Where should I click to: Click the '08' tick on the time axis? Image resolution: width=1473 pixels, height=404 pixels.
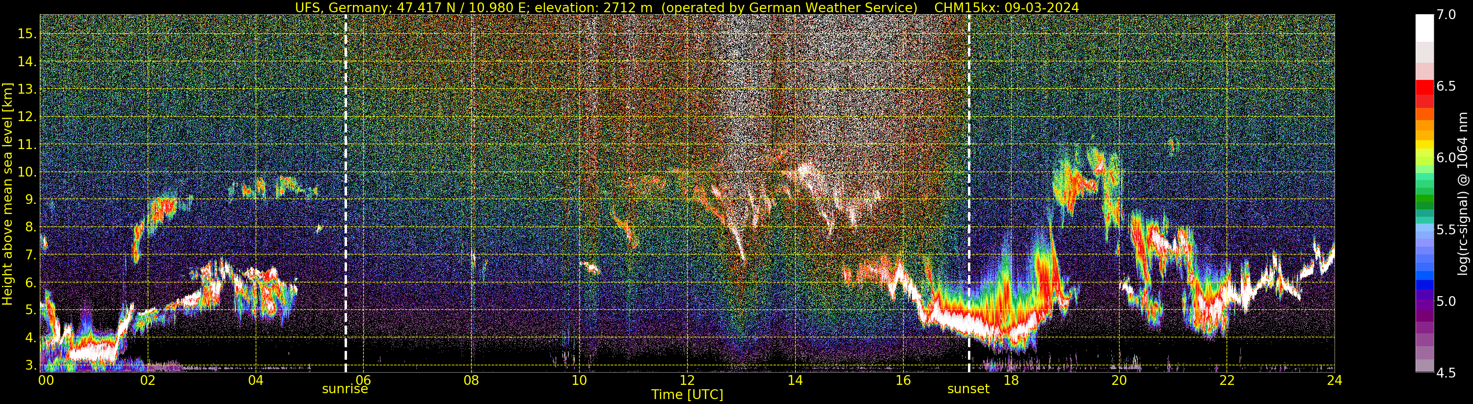click(471, 380)
